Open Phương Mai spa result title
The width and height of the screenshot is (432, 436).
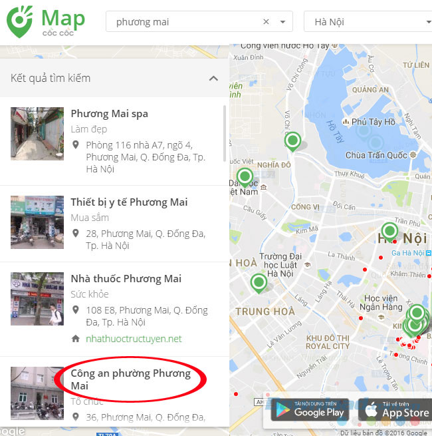(x=109, y=114)
